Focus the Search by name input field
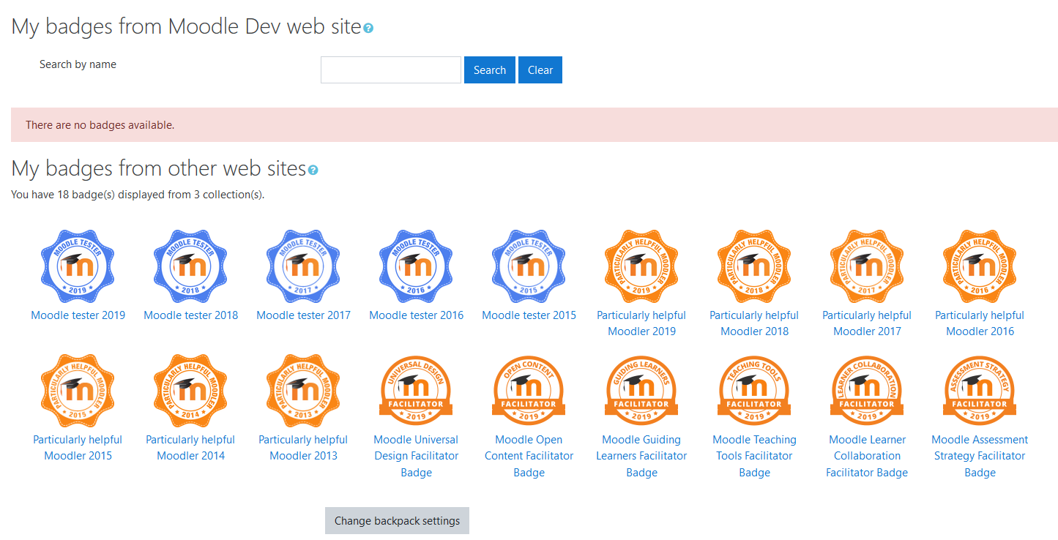1058x540 pixels. pyautogui.click(x=391, y=70)
